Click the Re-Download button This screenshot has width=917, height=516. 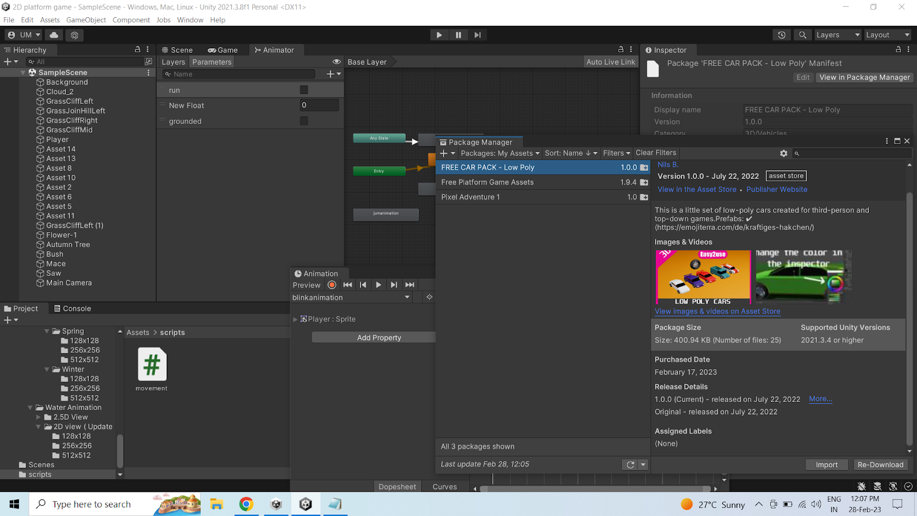880,465
